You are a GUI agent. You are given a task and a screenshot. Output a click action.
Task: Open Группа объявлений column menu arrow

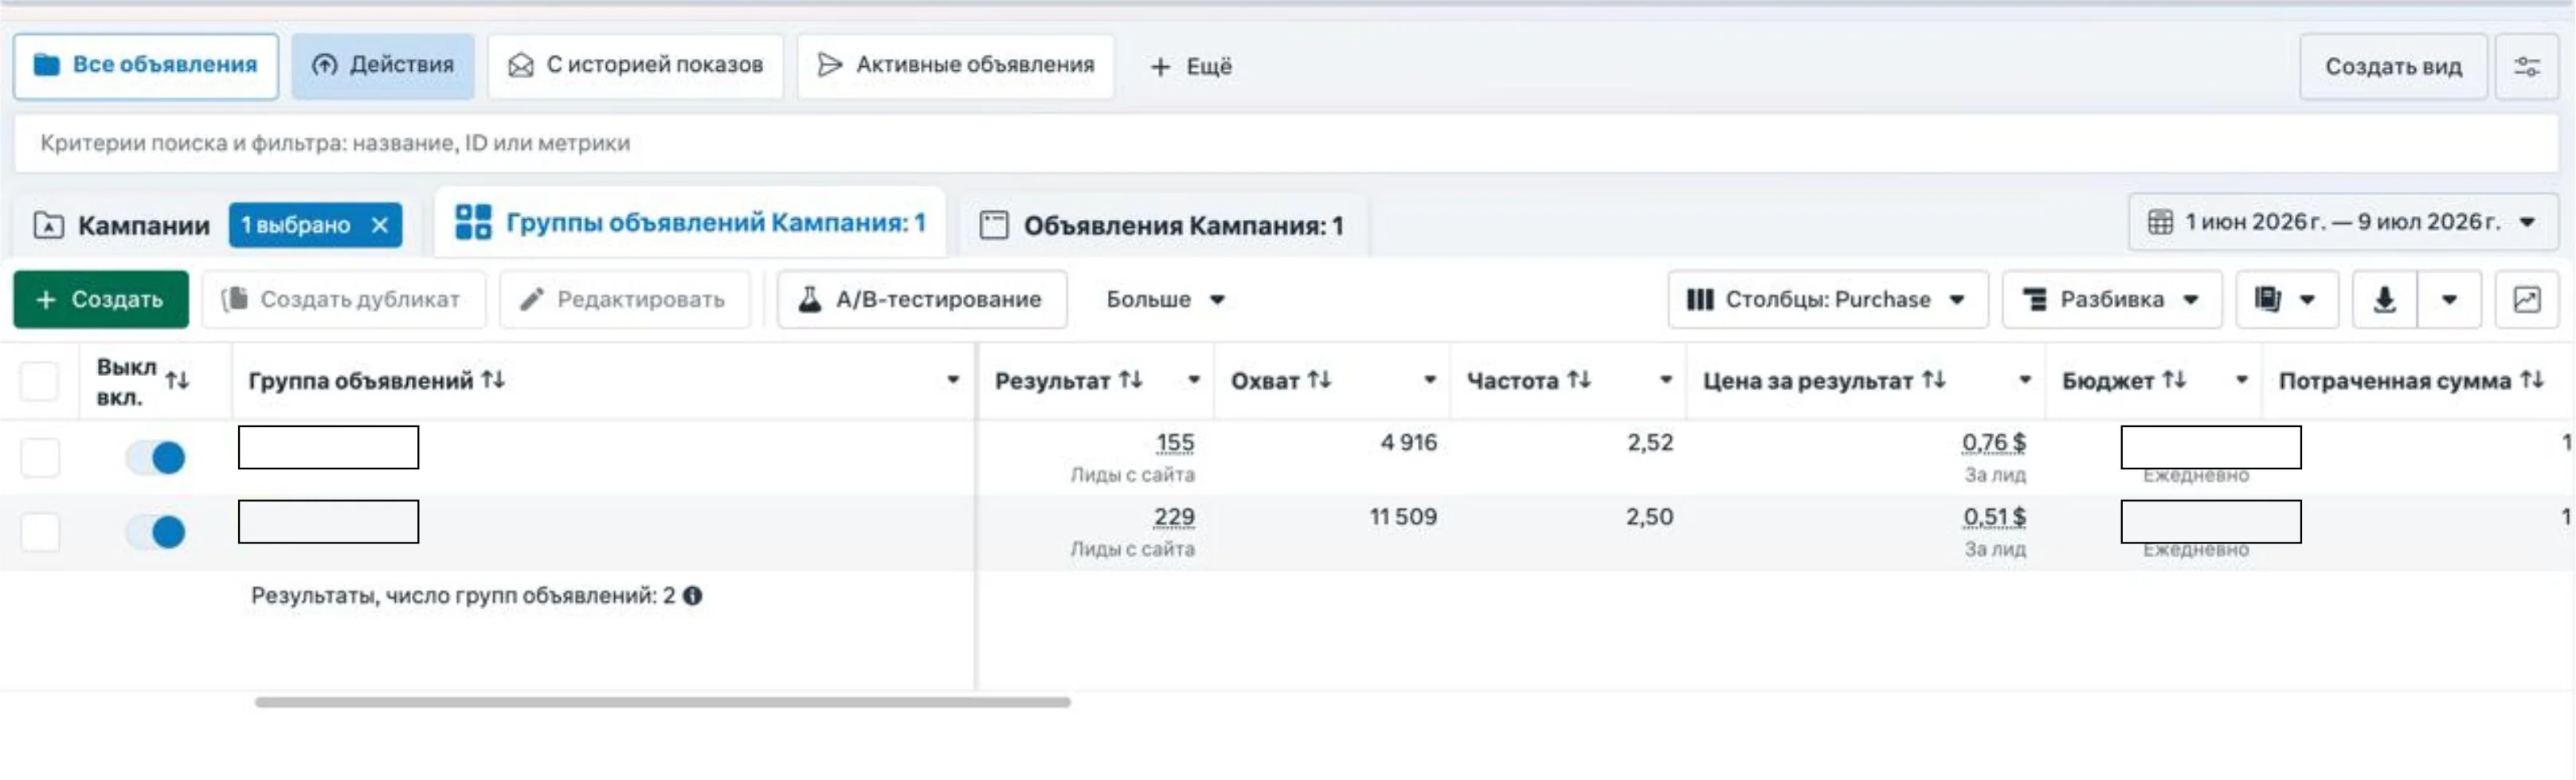click(x=953, y=380)
